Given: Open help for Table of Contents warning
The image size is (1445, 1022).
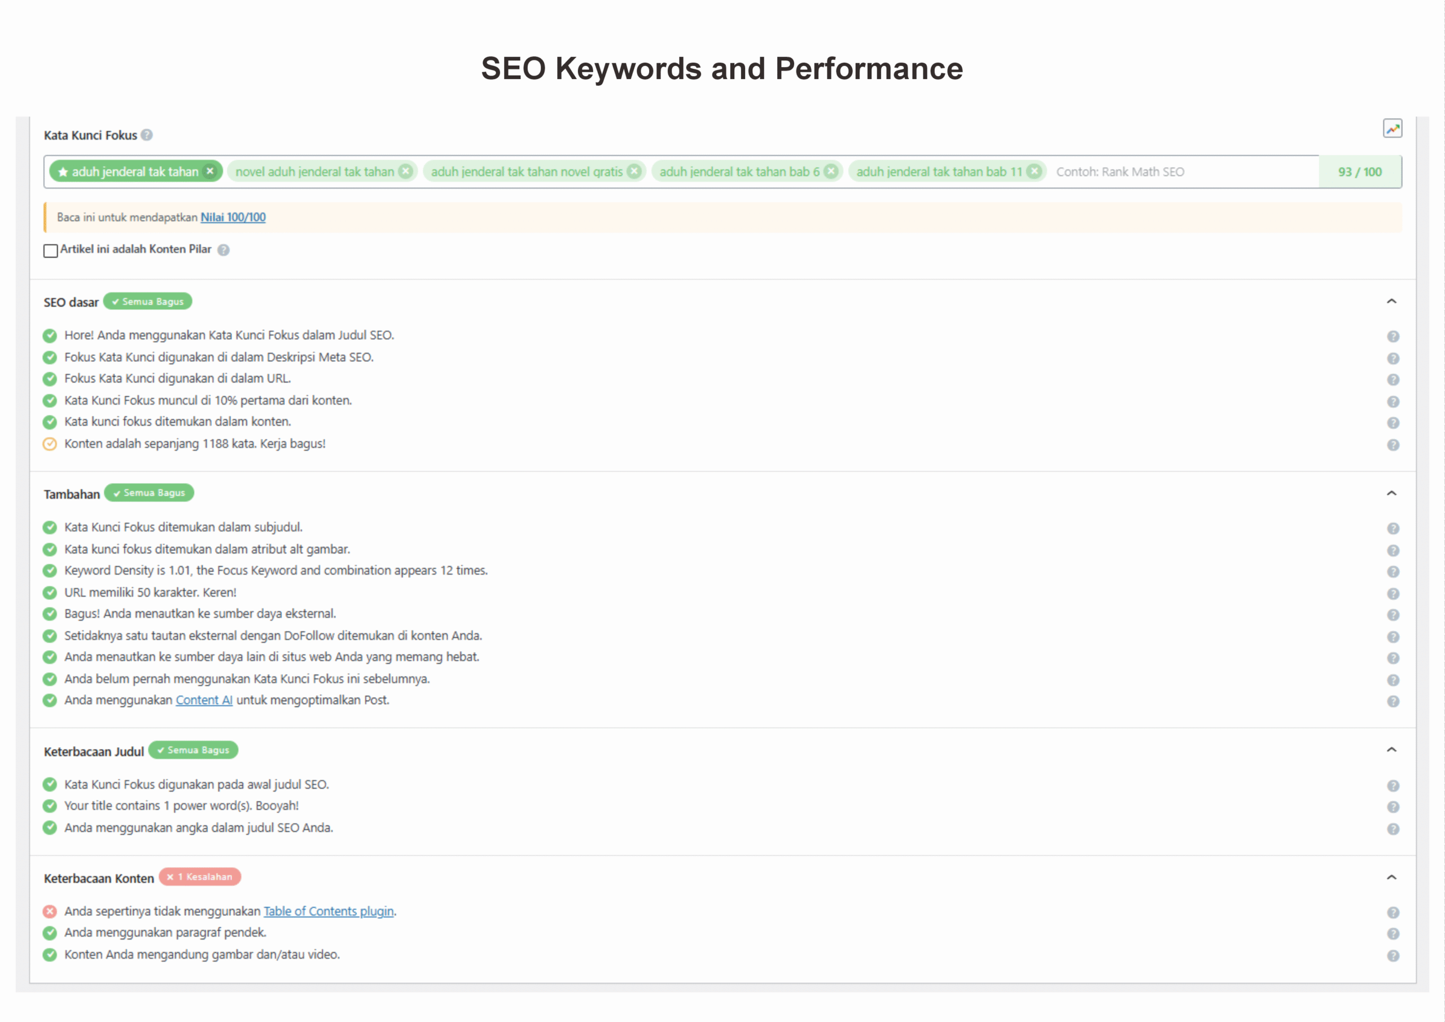Looking at the screenshot, I should pos(1393,912).
